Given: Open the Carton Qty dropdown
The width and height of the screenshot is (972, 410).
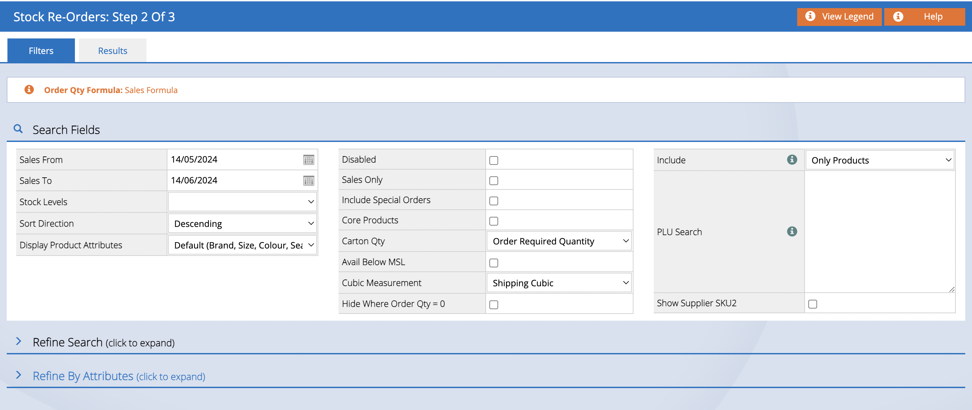Looking at the screenshot, I should tap(559, 241).
